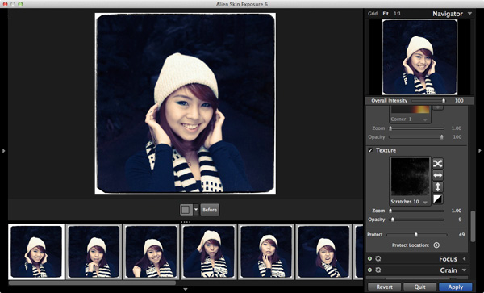
Task: Click the green zoom window button
Action: tap(20, 4)
